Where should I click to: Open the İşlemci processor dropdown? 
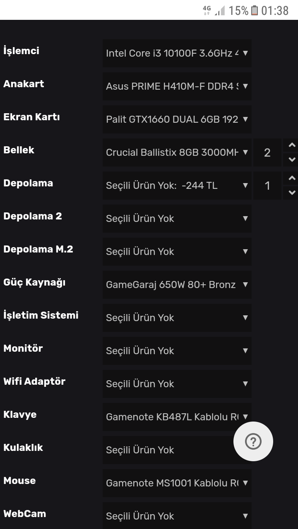tap(177, 53)
